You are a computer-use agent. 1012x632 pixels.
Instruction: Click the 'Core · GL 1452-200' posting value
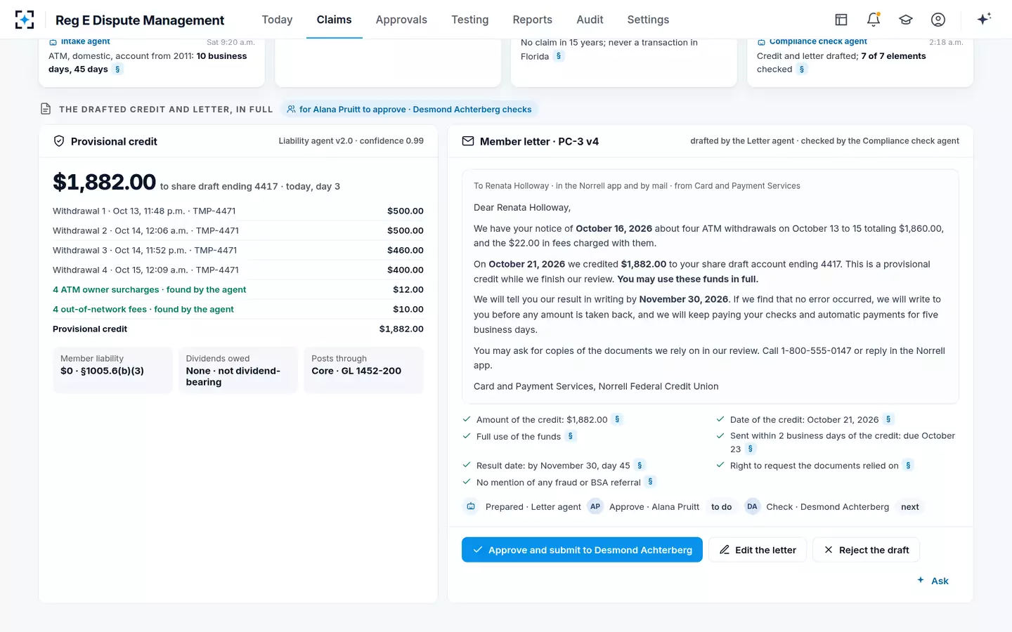(356, 371)
